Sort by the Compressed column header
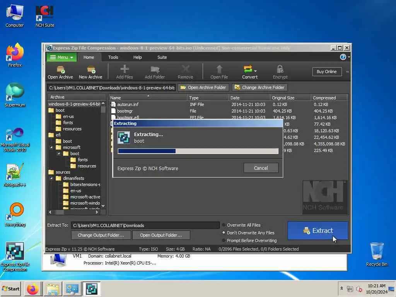Screen dimensions: 396x297 pos(329,98)
